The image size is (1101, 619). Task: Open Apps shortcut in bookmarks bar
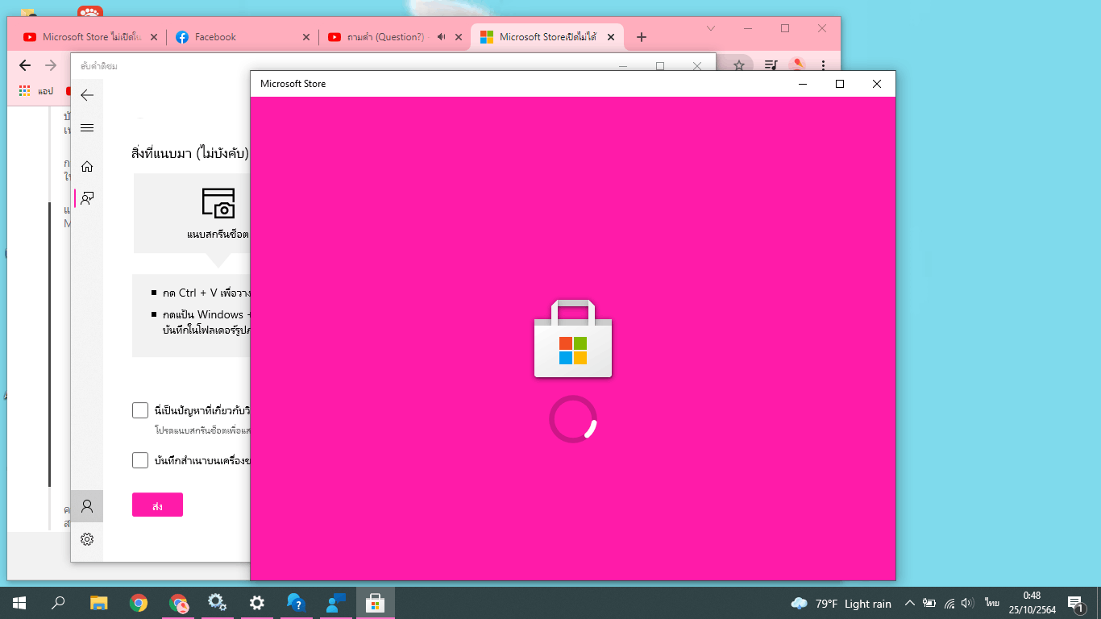coord(35,91)
